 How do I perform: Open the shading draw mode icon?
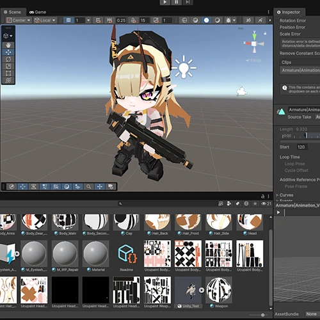206,20
